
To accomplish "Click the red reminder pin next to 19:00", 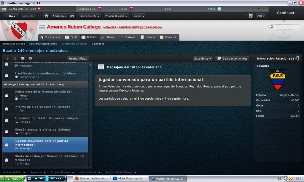I will [x=39, y=9].
